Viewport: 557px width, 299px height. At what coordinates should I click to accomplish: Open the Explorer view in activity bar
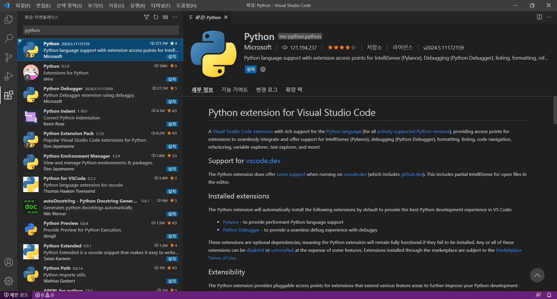[x=9, y=20]
